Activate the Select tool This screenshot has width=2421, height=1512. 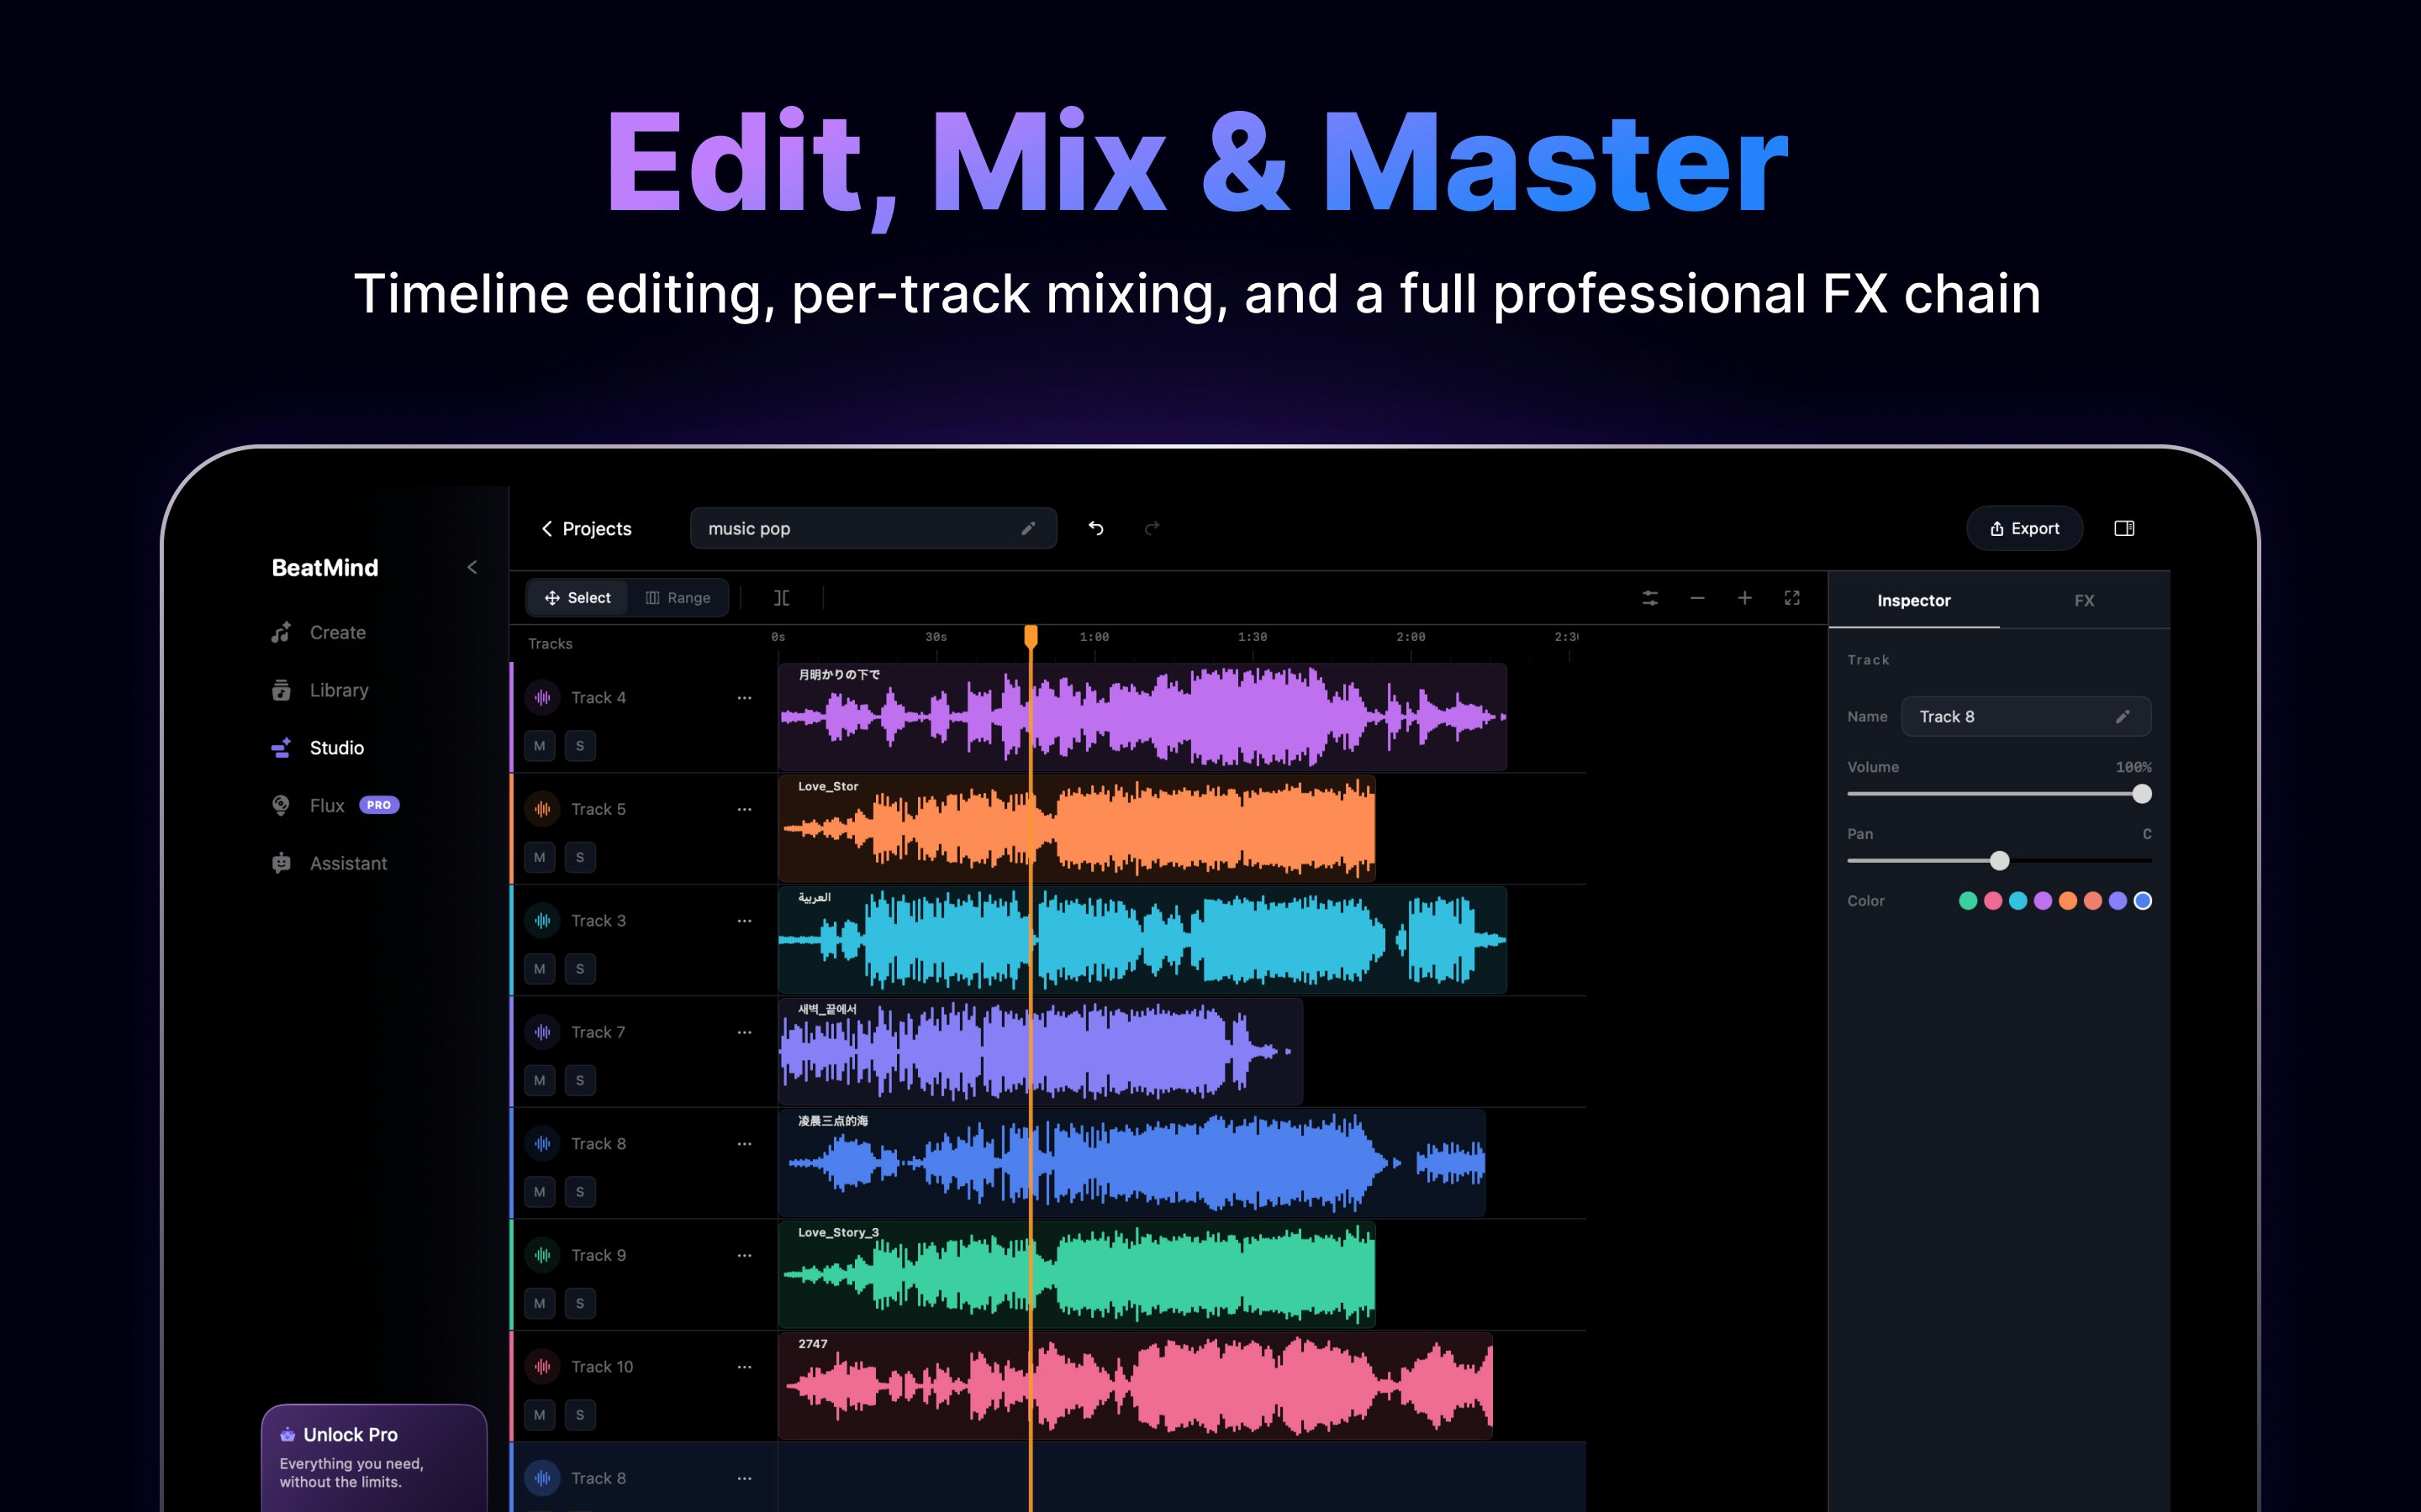coord(578,598)
